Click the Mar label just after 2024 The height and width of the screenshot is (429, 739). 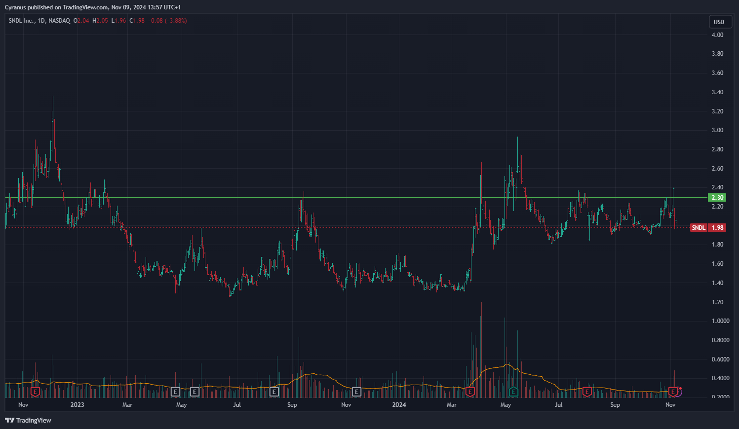(x=452, y=405)
